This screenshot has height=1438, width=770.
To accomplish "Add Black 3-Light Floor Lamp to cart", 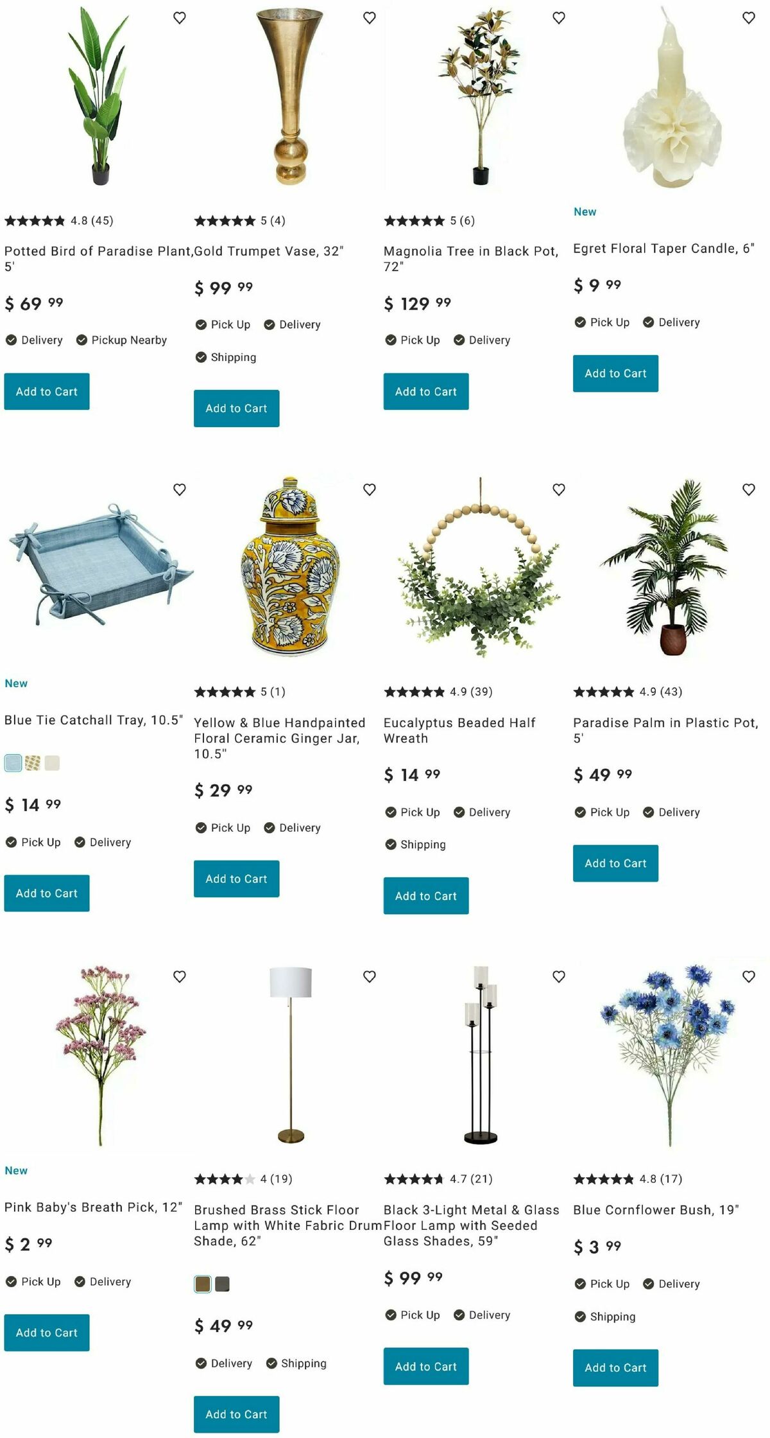I will pos(426,1367).
